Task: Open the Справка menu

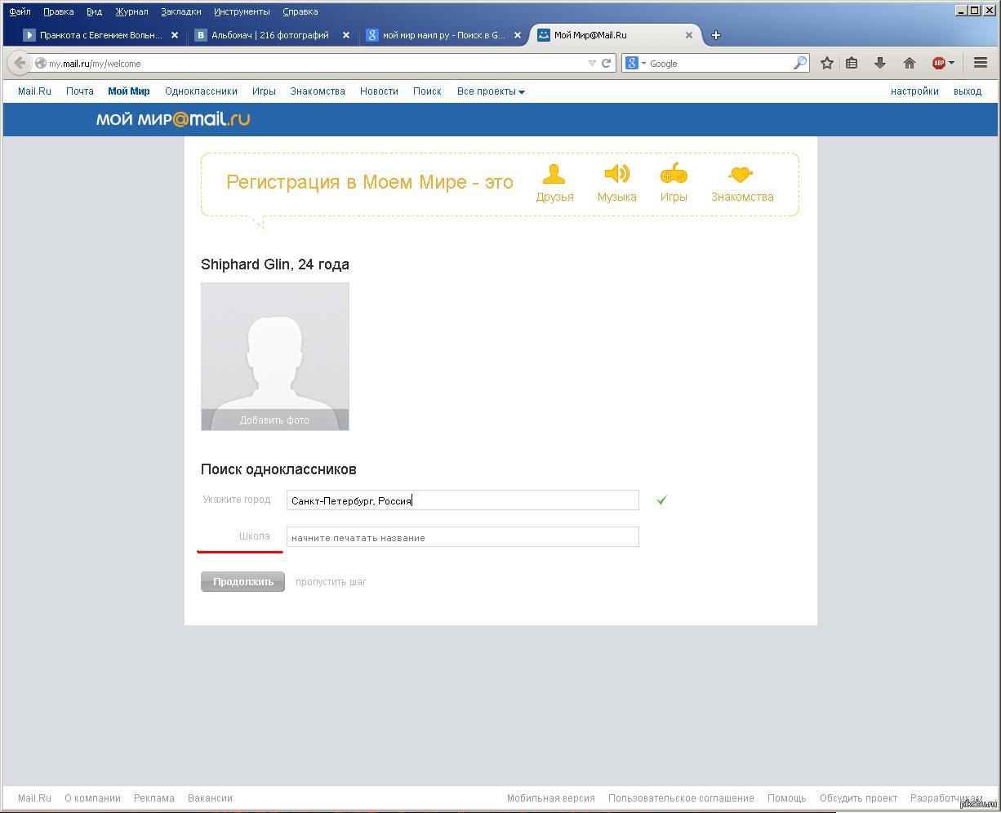Action: click(x=300, y=11)
